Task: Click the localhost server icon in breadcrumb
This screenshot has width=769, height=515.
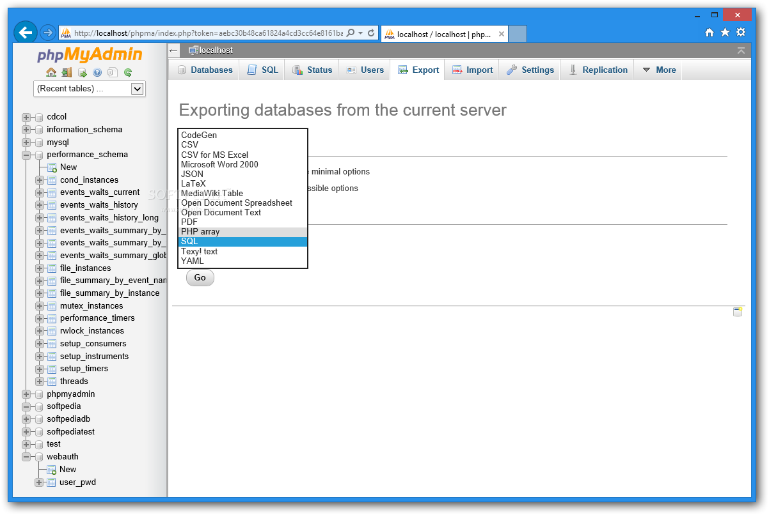Action: [x=193, y=50]
